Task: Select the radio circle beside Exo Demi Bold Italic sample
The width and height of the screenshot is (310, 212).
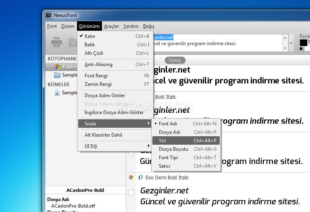Action: [x=131, y=192]
